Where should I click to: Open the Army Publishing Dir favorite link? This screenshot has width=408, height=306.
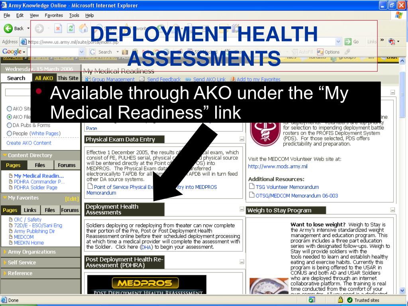[x=34, y=231]
